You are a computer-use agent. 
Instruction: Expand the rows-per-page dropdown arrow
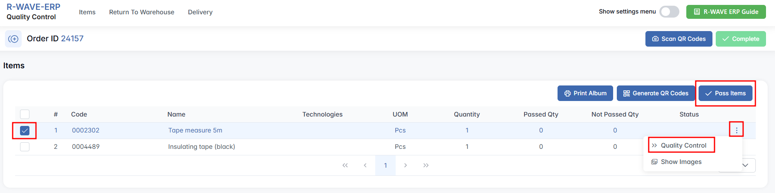[x=746, y=165]
